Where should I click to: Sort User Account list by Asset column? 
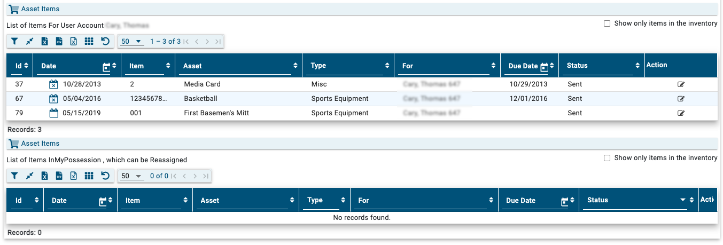[x=296, y=66]
